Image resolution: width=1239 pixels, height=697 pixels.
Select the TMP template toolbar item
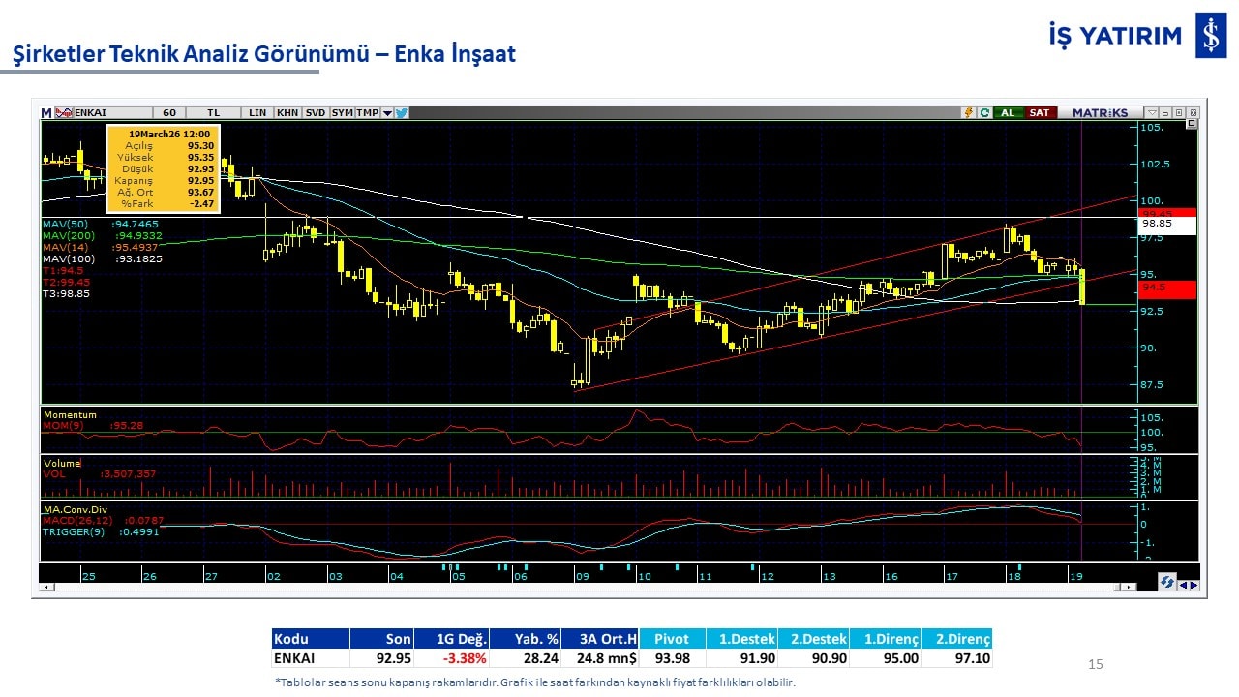pos(367,112)
